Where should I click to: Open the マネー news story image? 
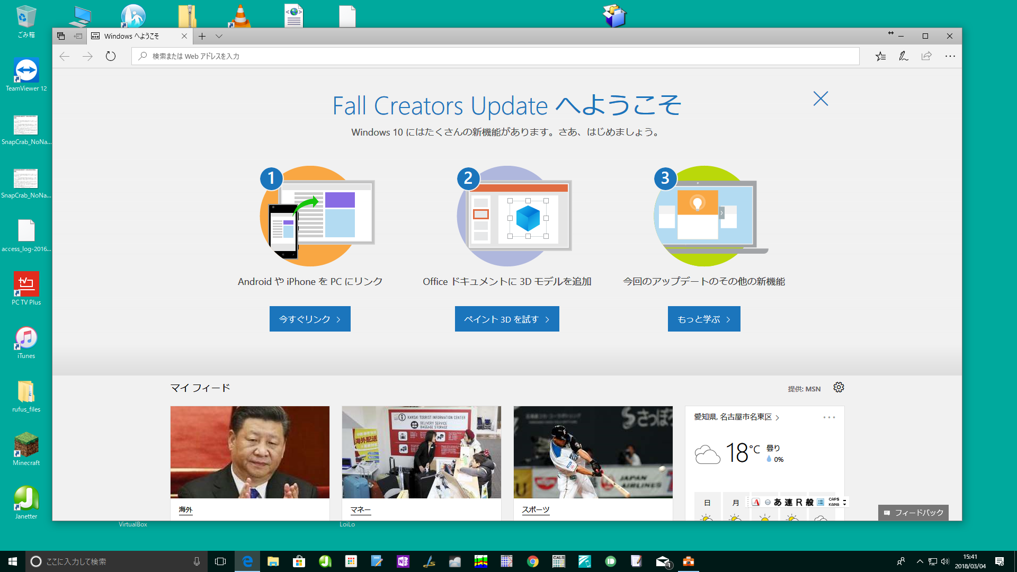(x=422, y=452)
